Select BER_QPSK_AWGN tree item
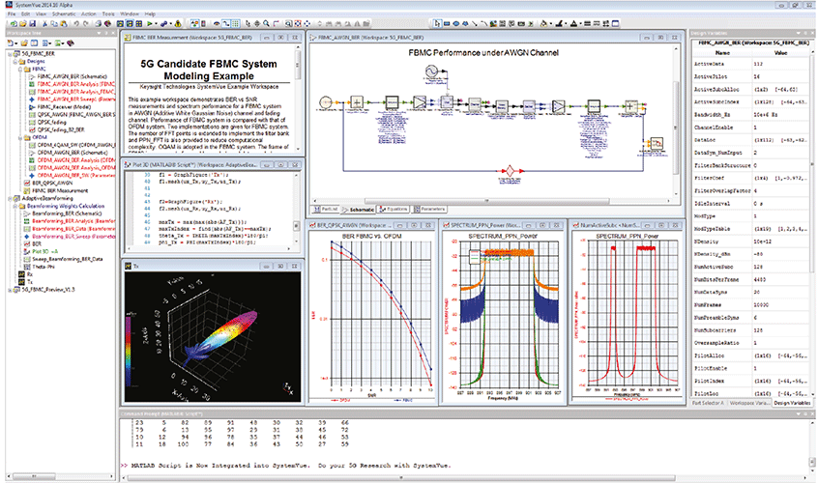 tap(52, 184)
